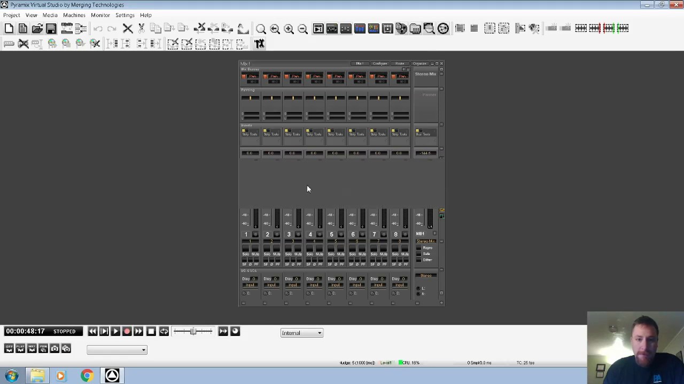Viewport: 684px width, 384px height.
Task: Click the red and green waveform bars icon
Action: (x=609, y=28)
